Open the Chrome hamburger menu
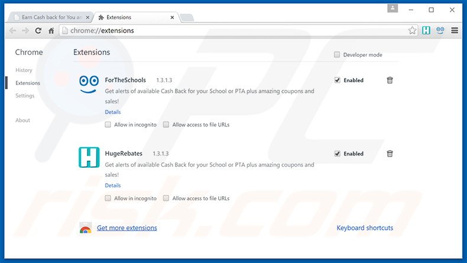This screenshot has width=467, height=263. pyautogui.click(x=455, y=30)
